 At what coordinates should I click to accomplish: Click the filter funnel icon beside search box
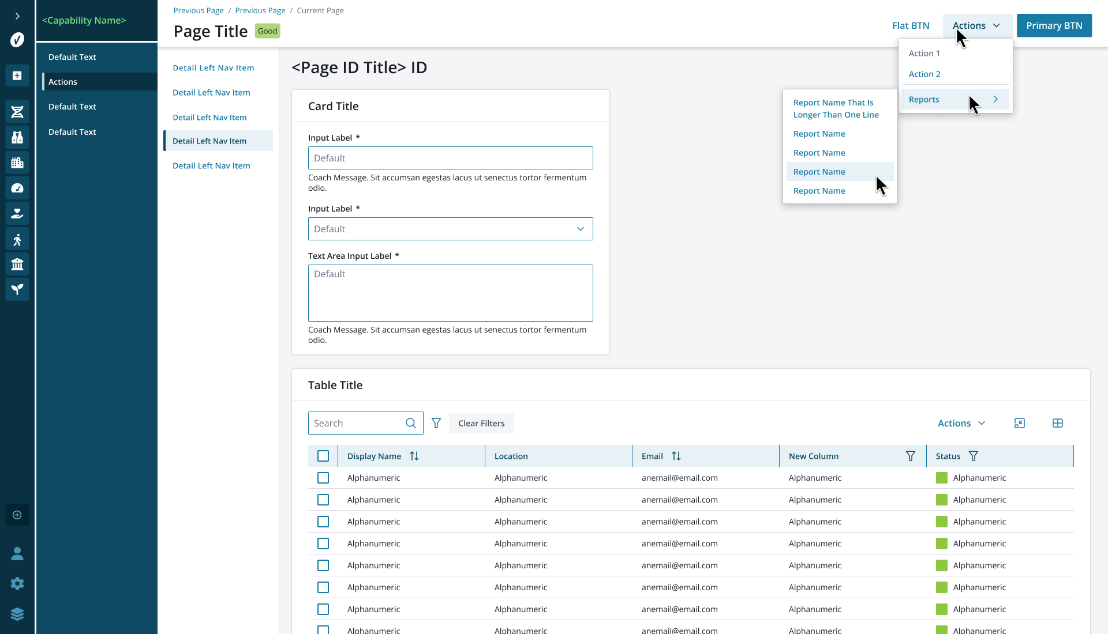click(x=436, y=423)
